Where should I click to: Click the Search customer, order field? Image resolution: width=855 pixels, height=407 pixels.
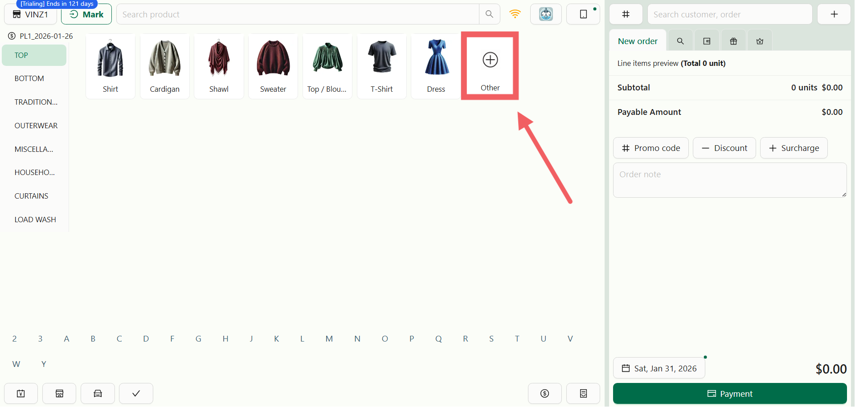click(x=730, y=14)
